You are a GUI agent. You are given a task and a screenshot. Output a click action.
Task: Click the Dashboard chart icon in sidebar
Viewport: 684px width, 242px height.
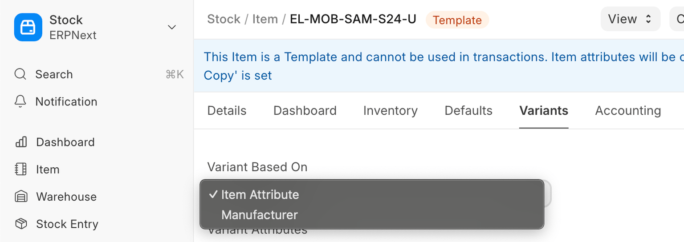[x=21, y=142]
